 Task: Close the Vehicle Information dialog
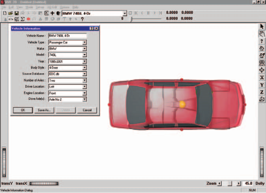(x=96, y=28)
